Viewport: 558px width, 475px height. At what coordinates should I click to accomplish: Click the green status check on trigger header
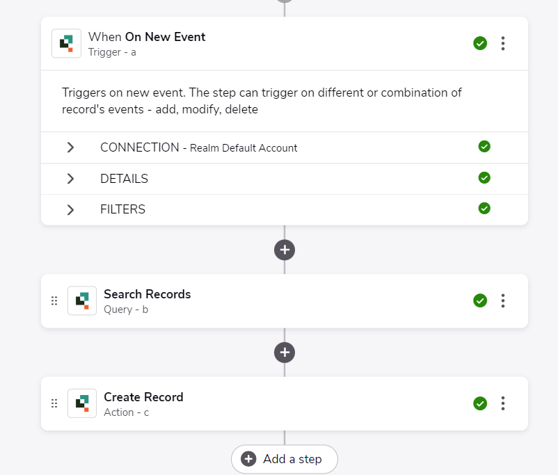coord(480,43)
